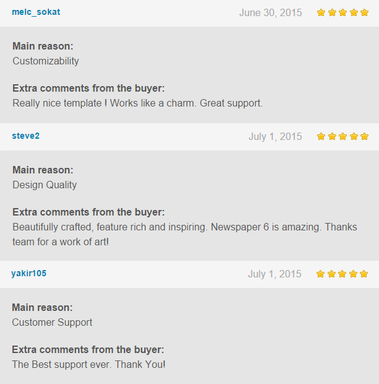
Task: Click first star in steve2's rating
Action: tap(321, 136)
